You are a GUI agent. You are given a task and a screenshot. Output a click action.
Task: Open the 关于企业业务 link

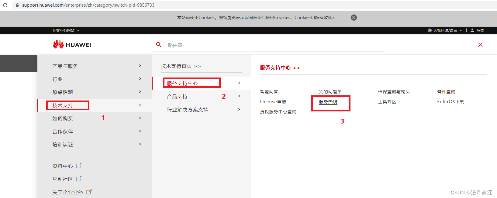(x=67, y=192)
